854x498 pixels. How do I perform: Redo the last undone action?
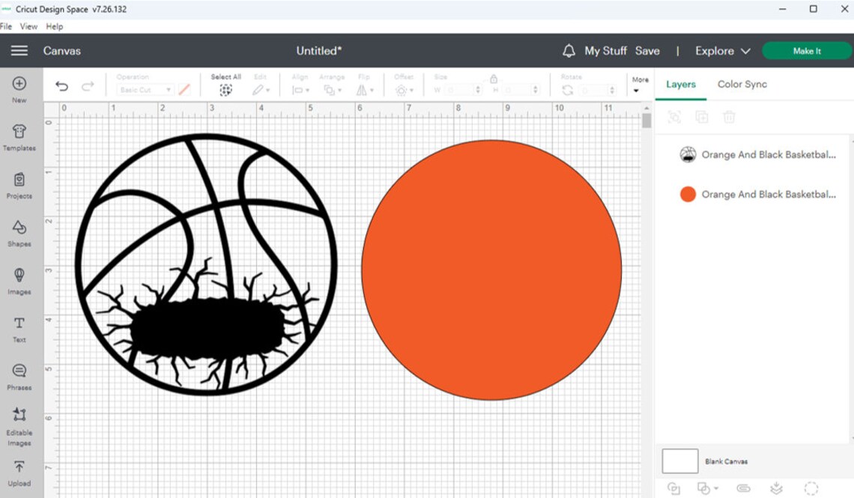(88, 86)
